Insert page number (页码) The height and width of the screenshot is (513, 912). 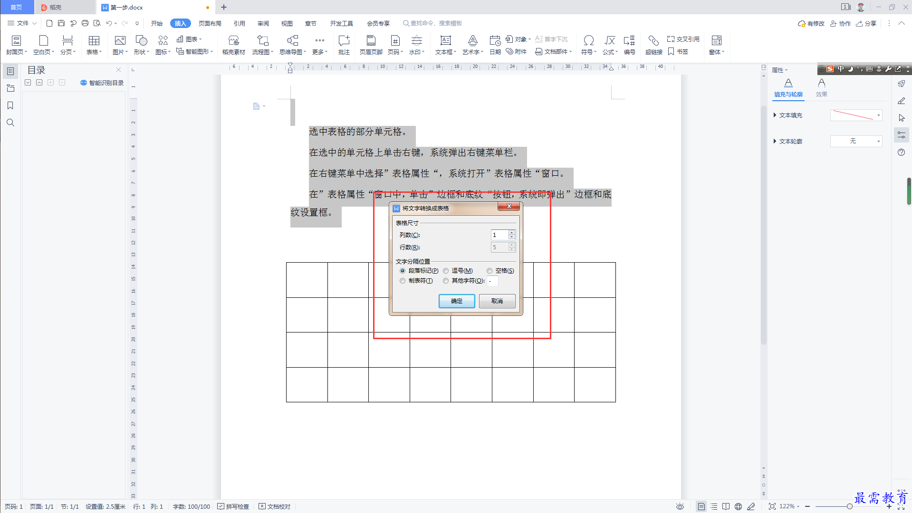pos(395,45)
